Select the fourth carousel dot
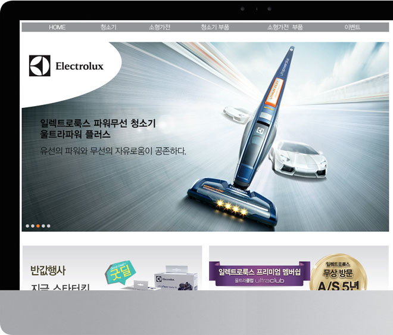The image size is (393, 335). [x=43, y=226]
